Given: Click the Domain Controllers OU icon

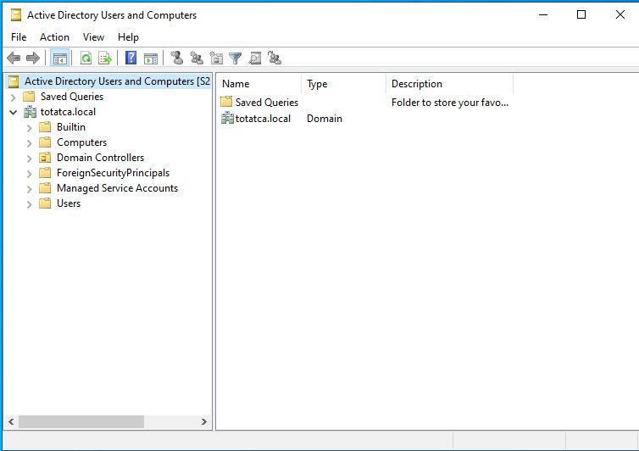Looking at the screenshot, I should (x=45, y=158).
